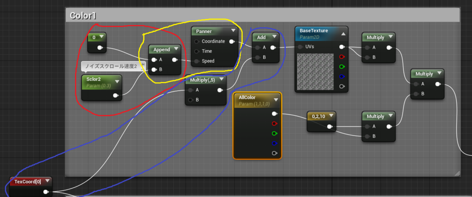472x197 pixels.
Task: Click the Add node's A input pin
Action: (257, 47)
